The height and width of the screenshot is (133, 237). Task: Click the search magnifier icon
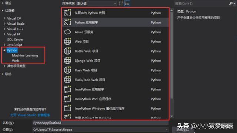231,3
